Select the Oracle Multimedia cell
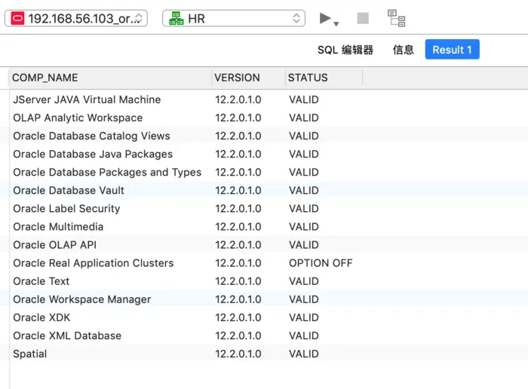This screenshot has width=528, height=389. coord(58,227)
